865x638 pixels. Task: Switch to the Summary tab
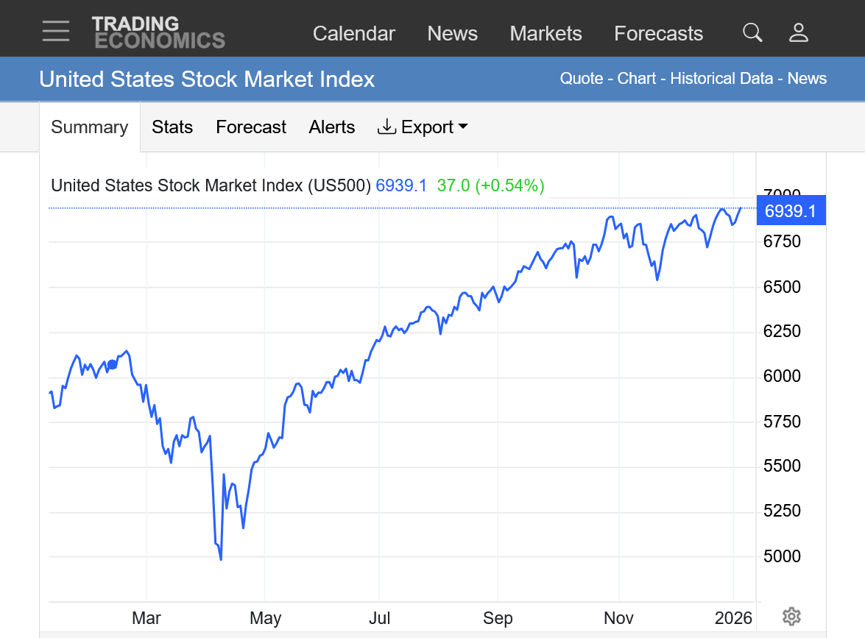click(90, 127)
